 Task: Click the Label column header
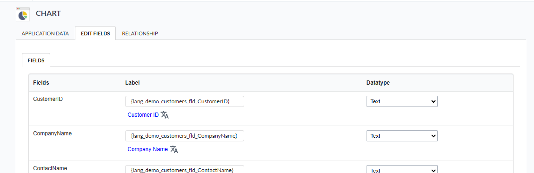point(133,83)
